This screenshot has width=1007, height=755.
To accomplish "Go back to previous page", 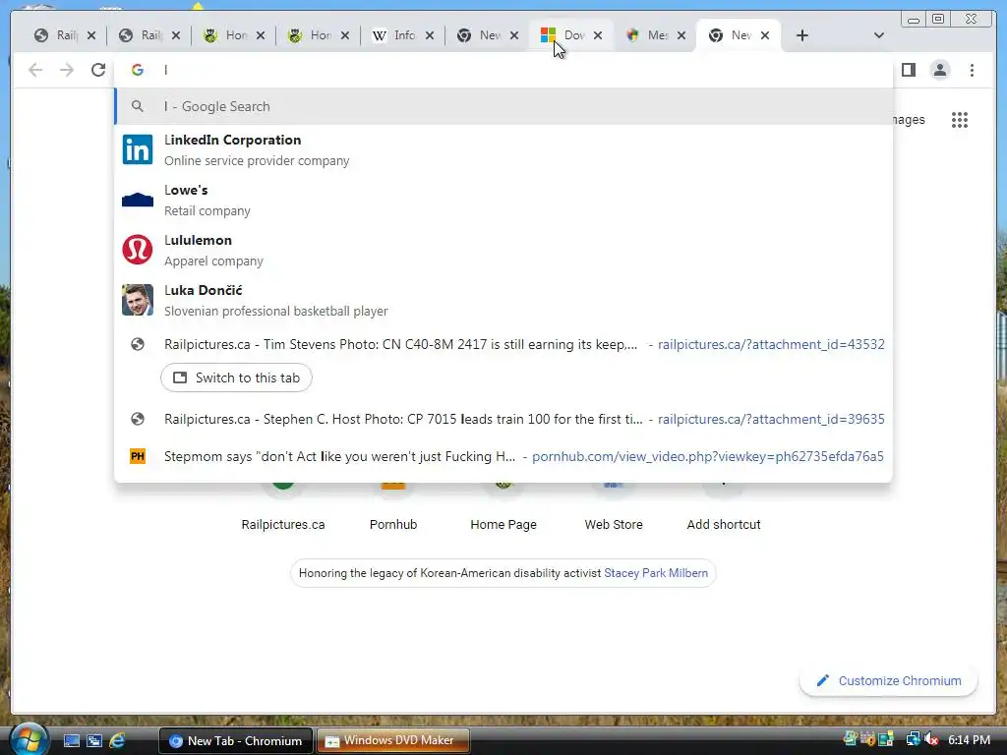I will coord(35,70).
